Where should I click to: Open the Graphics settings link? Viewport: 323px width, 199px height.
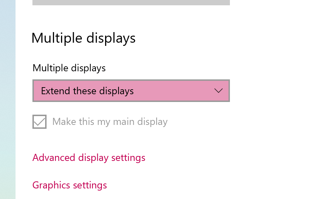point(69,185)
